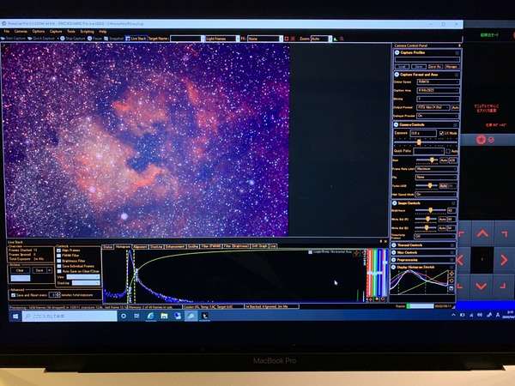Image resolution: width=515 pixels, height=386 pixels.
Task: Switch to the Drift Graph tab
Action: (259, 246)
